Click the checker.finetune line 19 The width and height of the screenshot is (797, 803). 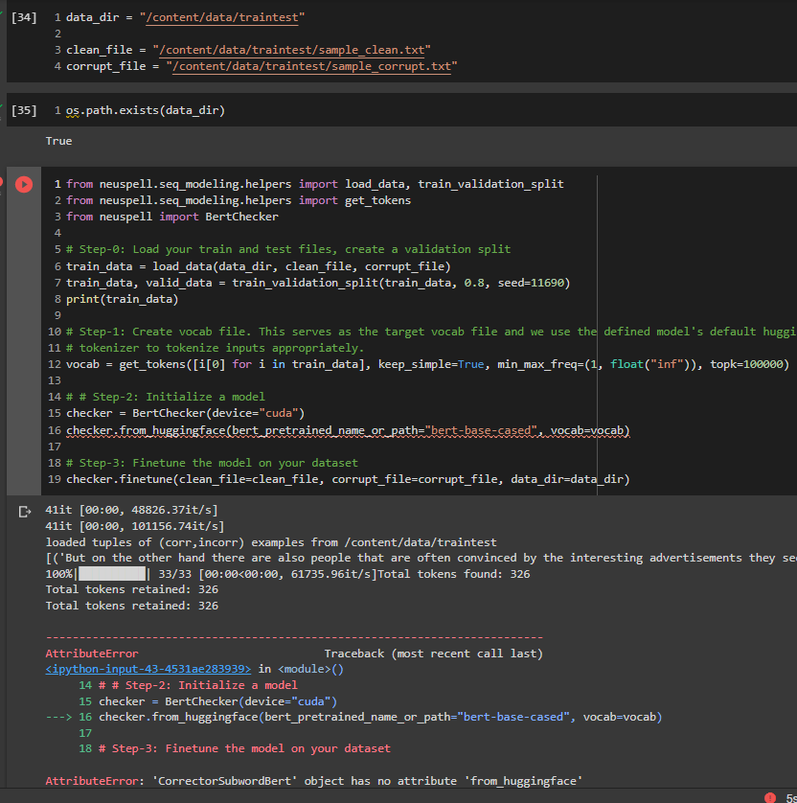point(348,479)
